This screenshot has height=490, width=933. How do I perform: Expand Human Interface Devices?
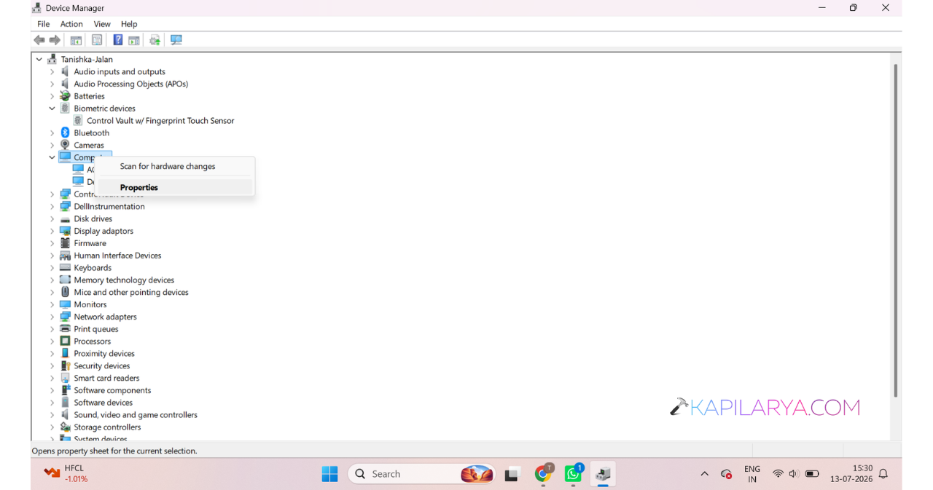click(x=52, y=256)
